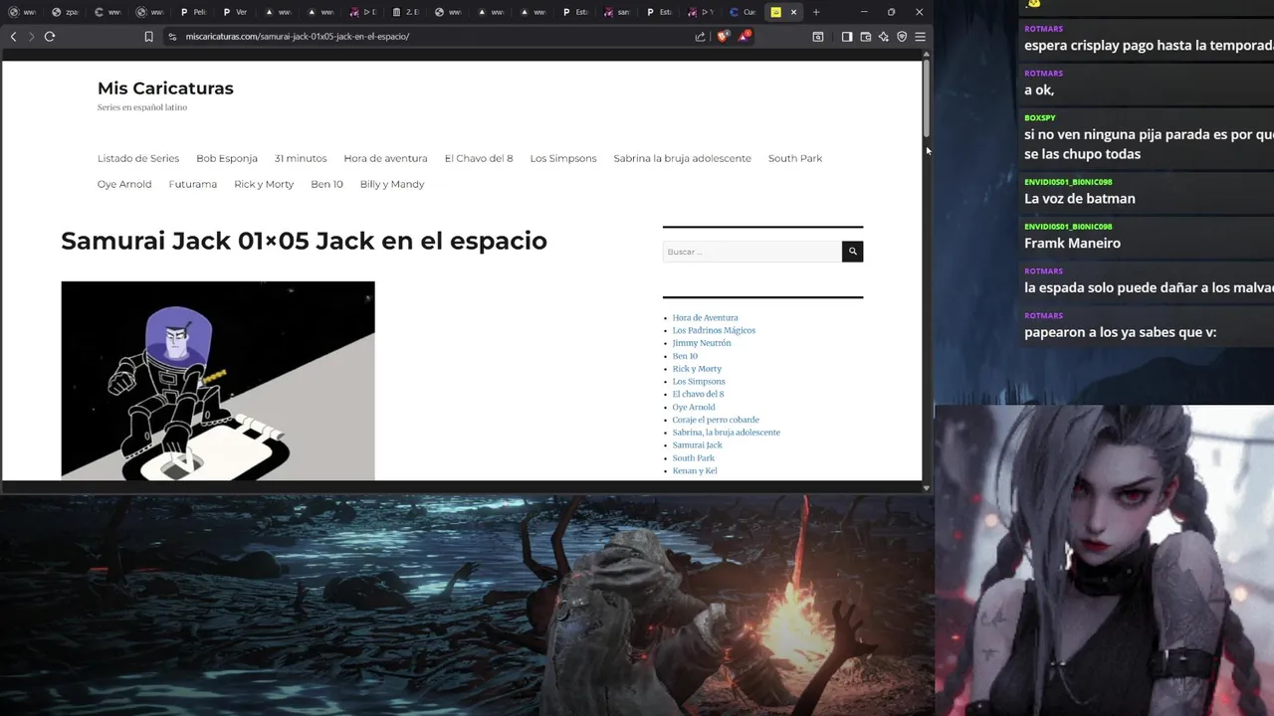Reload the current page
Viewport: 1274px width, 716px height.
49,36
